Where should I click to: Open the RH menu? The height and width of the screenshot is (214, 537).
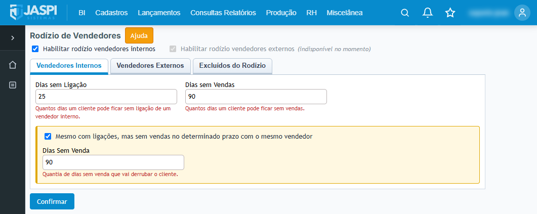[312, 13]
